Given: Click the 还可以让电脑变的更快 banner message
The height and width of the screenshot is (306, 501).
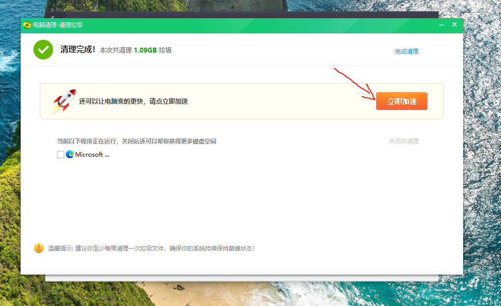Looking at the screenshot, I should pos(133,101).
